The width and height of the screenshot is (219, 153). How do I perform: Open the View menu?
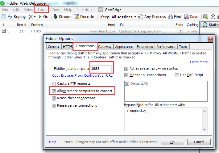coord(56,10)
